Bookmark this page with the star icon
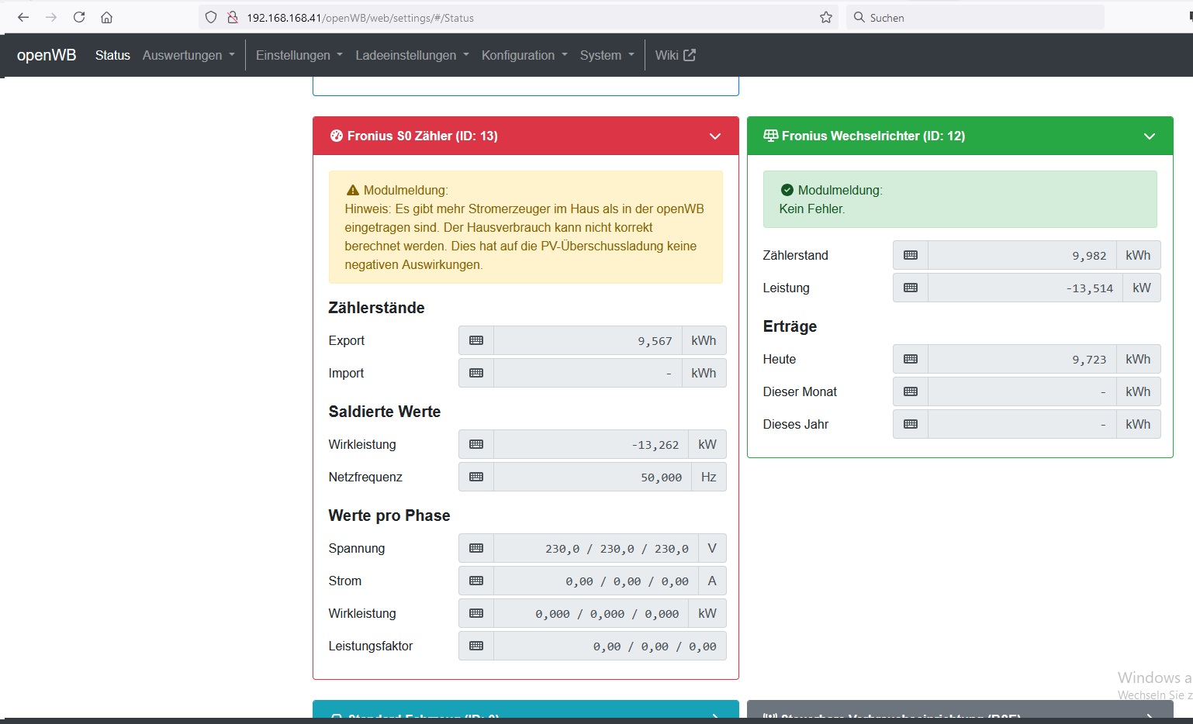 [826, 17]
